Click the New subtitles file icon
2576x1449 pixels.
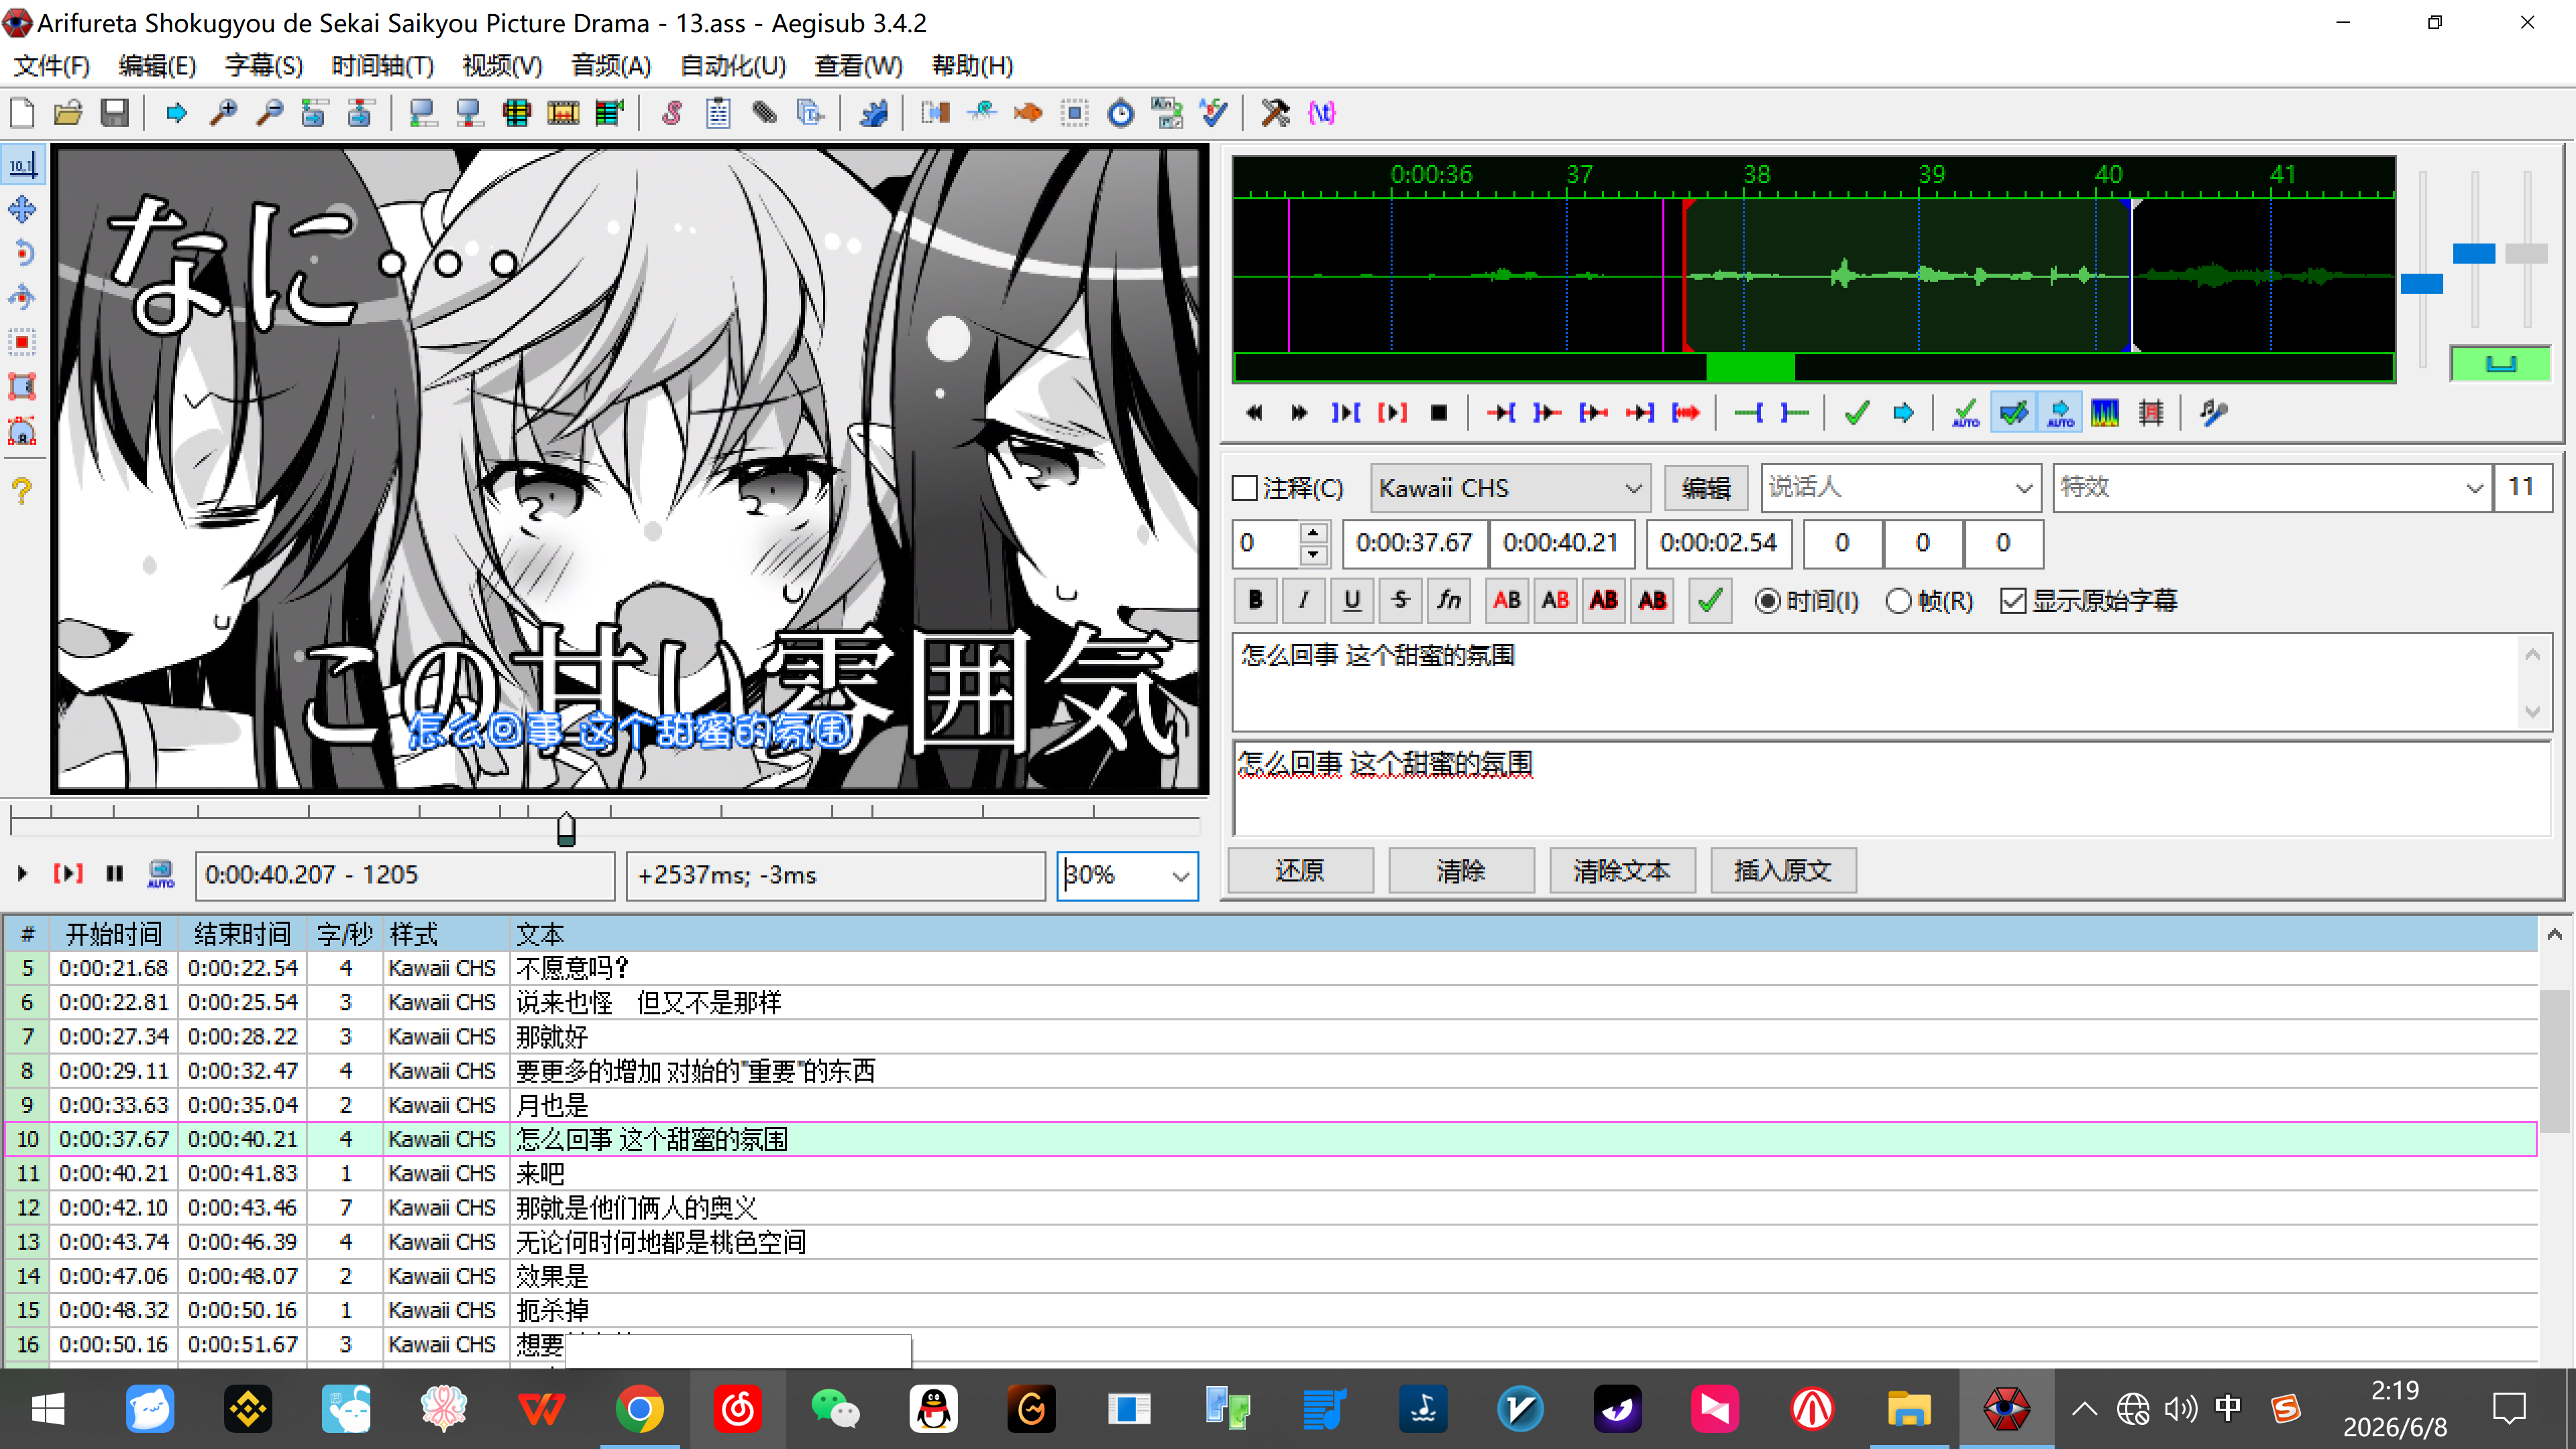point(22,113)
